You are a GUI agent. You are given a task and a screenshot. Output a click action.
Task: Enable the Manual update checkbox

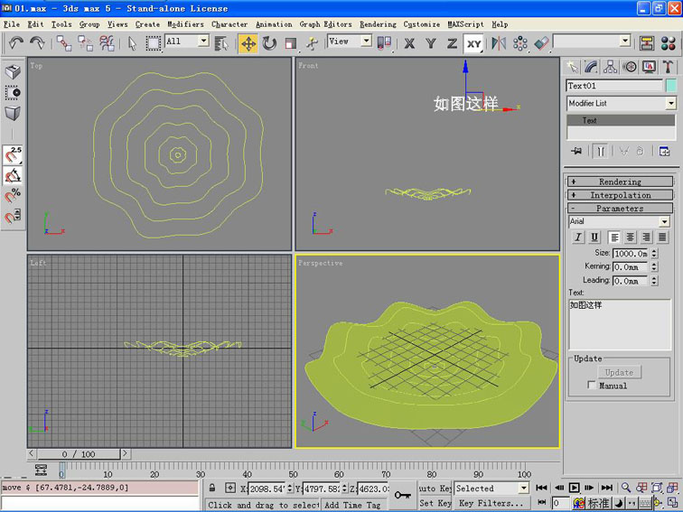point(591,385)
